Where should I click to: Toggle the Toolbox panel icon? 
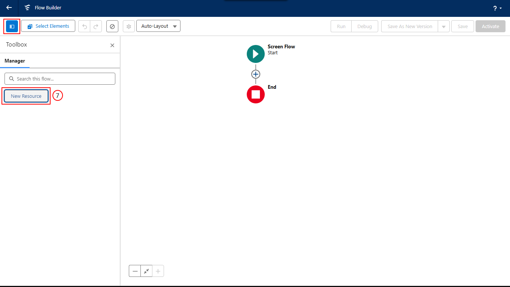[x=12, y=26]
